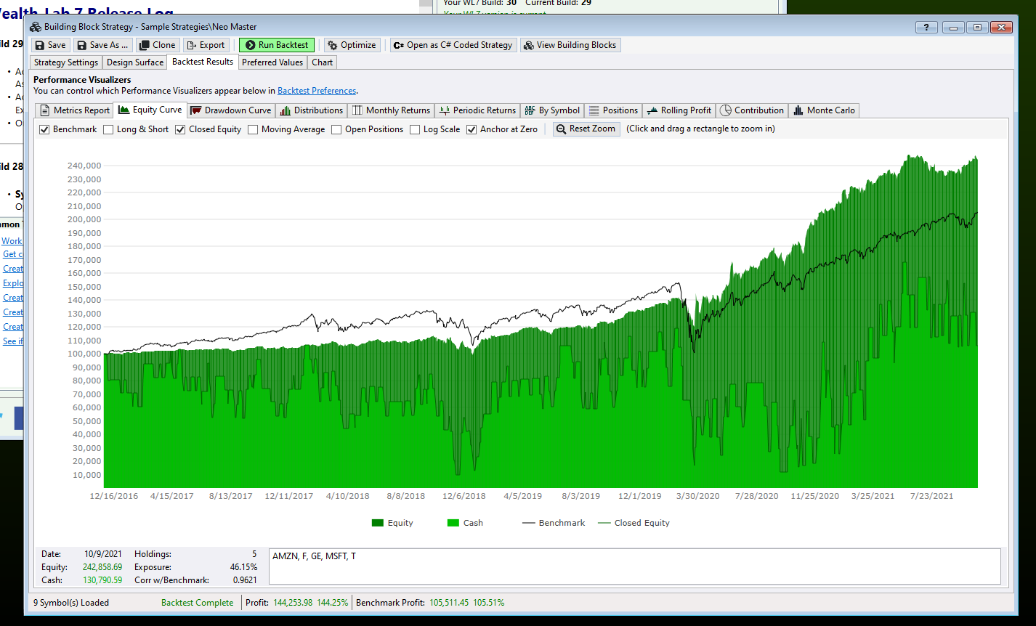Go to the Preferred Values tab

272,62
